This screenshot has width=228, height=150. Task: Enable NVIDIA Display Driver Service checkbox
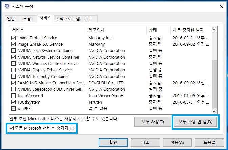pos(13,70)
